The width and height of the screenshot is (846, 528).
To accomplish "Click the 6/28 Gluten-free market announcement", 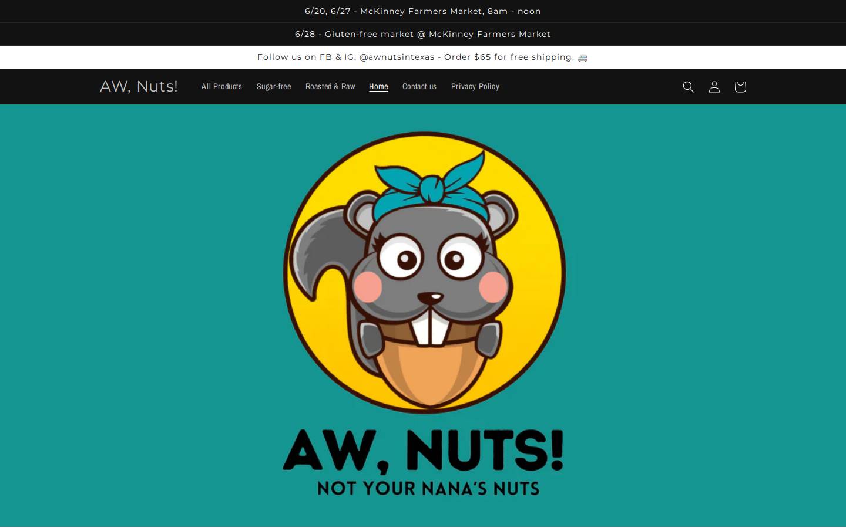I will point(423,34).
